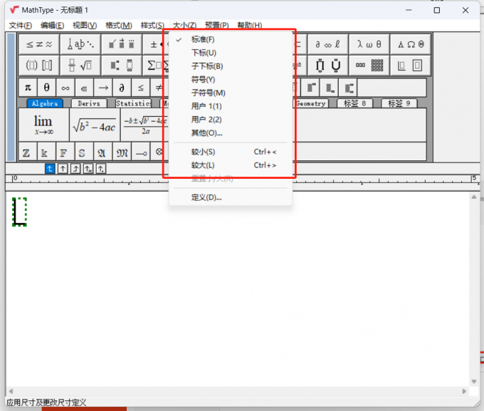This screenshot has height=411, width=484.
Task: Insert the theta symbol
Action: 46,88
